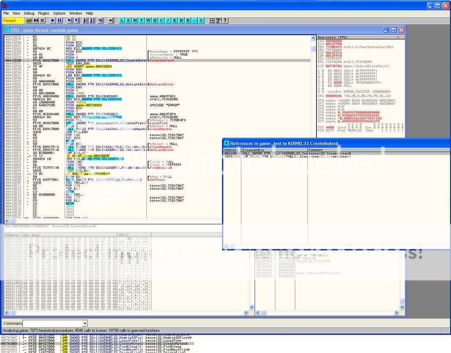The height and width of the screenshot is (353, 451).
Task: Restart the program with rewind icon
Action: point(36,20)
